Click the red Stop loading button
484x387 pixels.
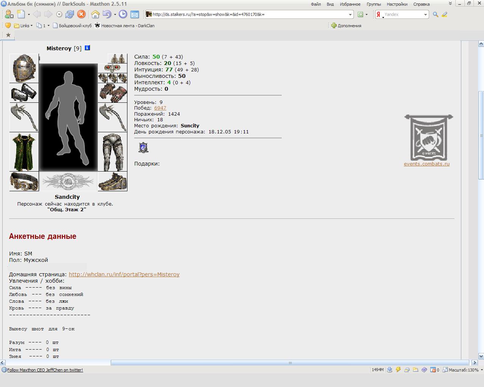click(81, 14)
